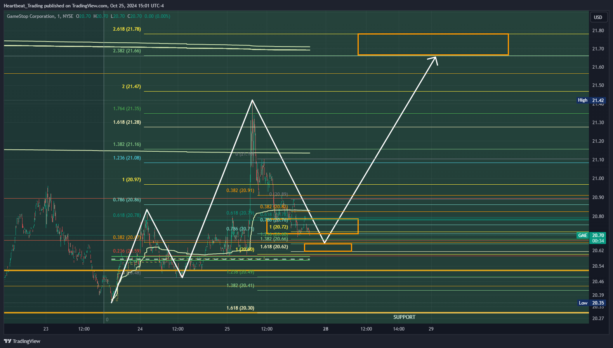Click the 21.00 price axis label
Screen dimensions: 613x348
tap(598, 178)
